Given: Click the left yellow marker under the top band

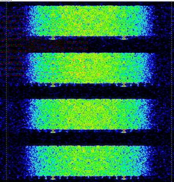Looking at the screenshot, I should coord(53,37).
